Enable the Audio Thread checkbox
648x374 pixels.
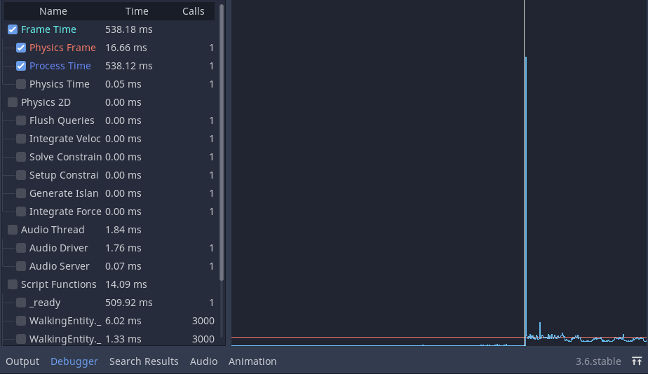click(x=13, y=230)
